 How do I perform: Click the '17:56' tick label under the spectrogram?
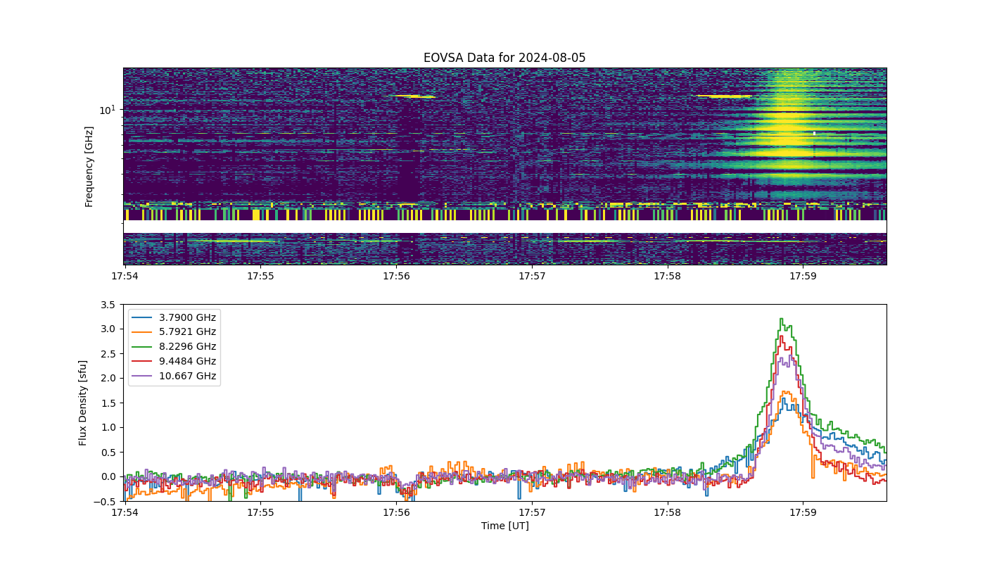[x=396, y=276]
